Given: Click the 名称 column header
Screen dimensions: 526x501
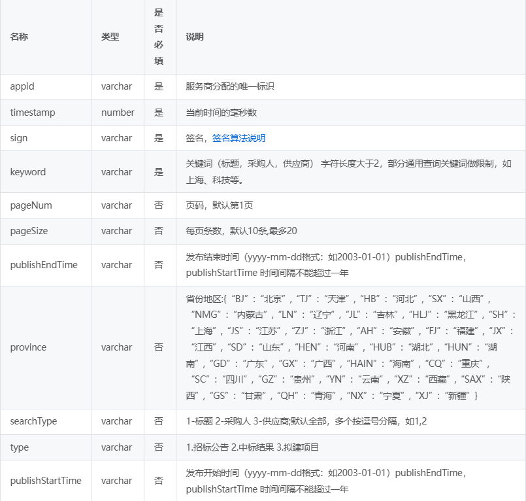Looking at the screenshot, I should tap(19, 37).
